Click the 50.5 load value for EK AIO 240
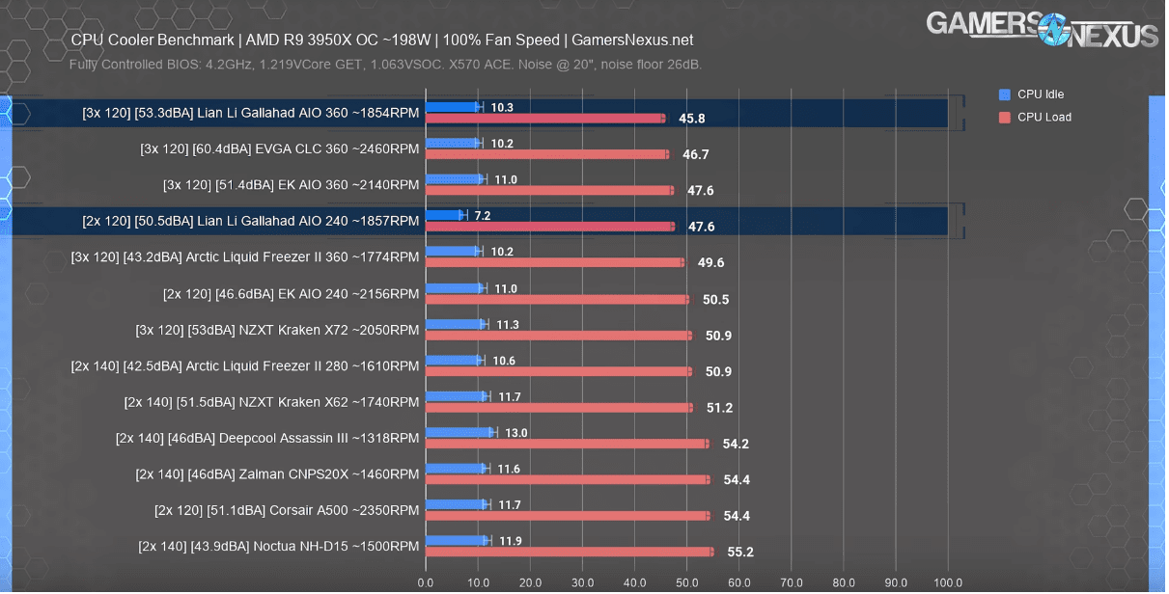 (715, 299)
